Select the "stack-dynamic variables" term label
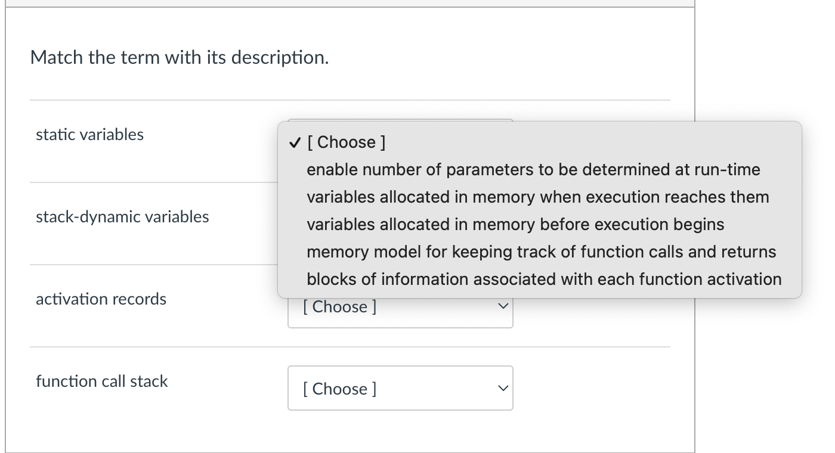This screenshot has width=835, height=453. (x=122, y=216)
